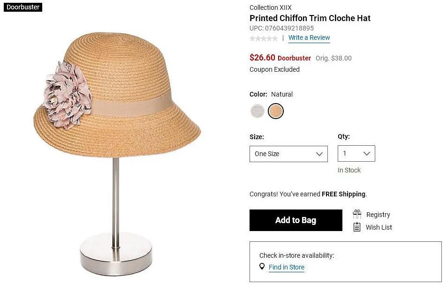Open the Write a Review link
This screenshot has width=447, height=284.
pos(309,38)
